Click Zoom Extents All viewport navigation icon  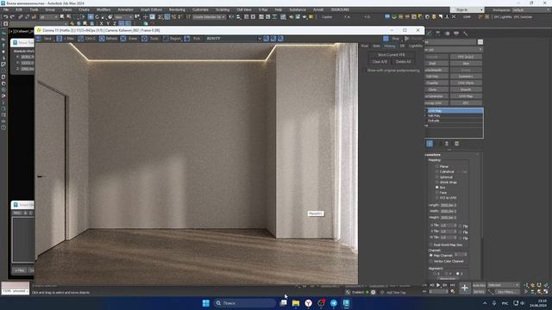[546, 285]
